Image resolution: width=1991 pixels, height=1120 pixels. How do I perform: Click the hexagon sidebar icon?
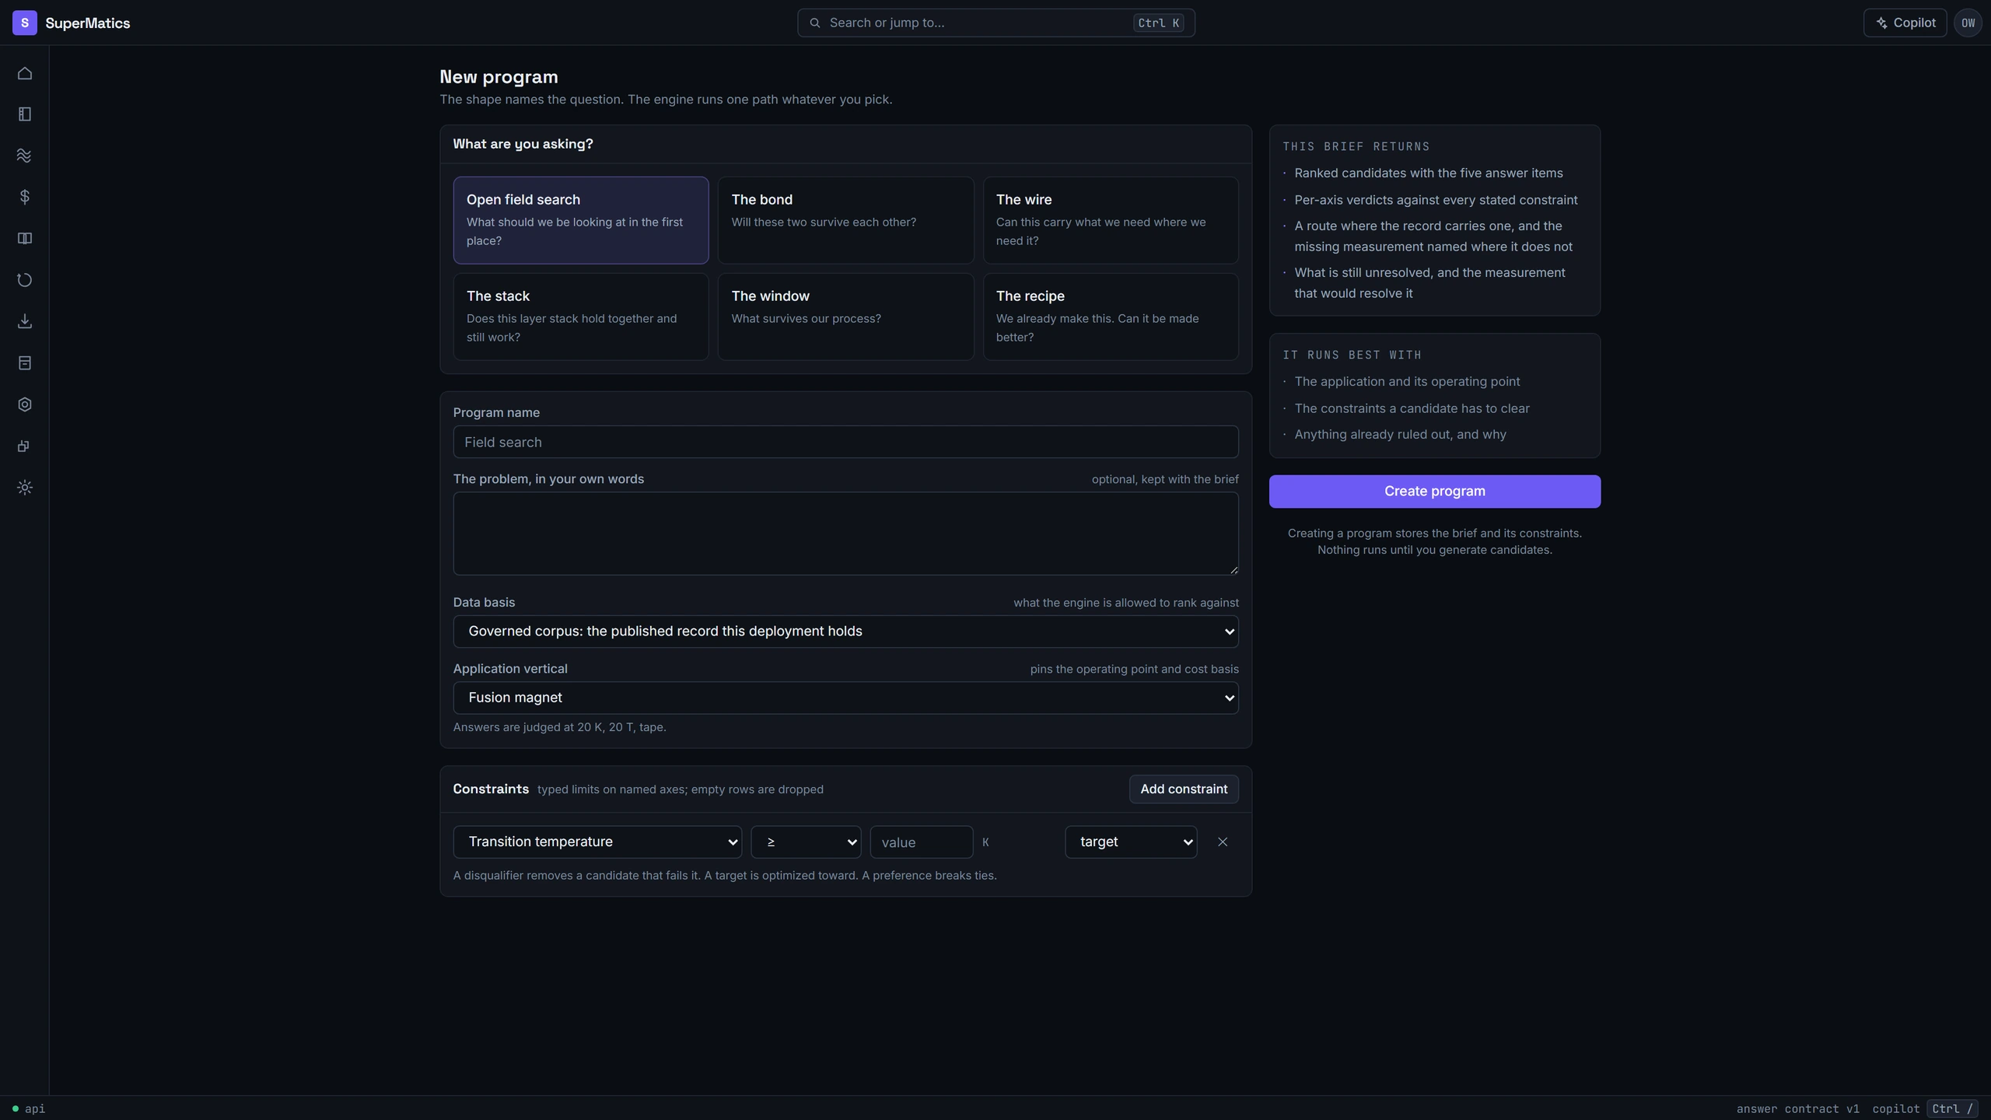(25, 404)
